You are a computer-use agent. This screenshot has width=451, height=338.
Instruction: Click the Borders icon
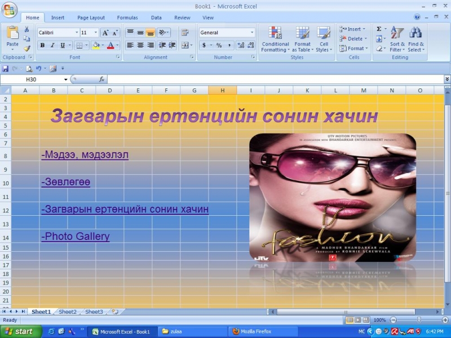79,46
